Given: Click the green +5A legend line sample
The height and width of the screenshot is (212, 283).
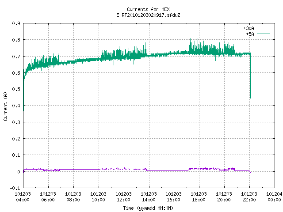Looking at the screenshot, I should coord(263,34).
